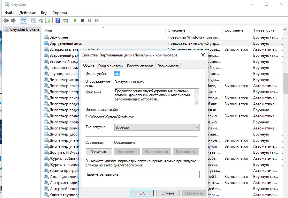Click the services list scrollbar thumb

coord(285,83)
